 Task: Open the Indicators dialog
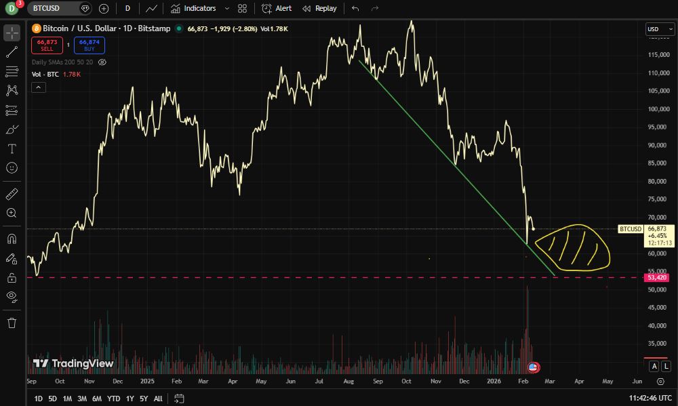point(193,8)
